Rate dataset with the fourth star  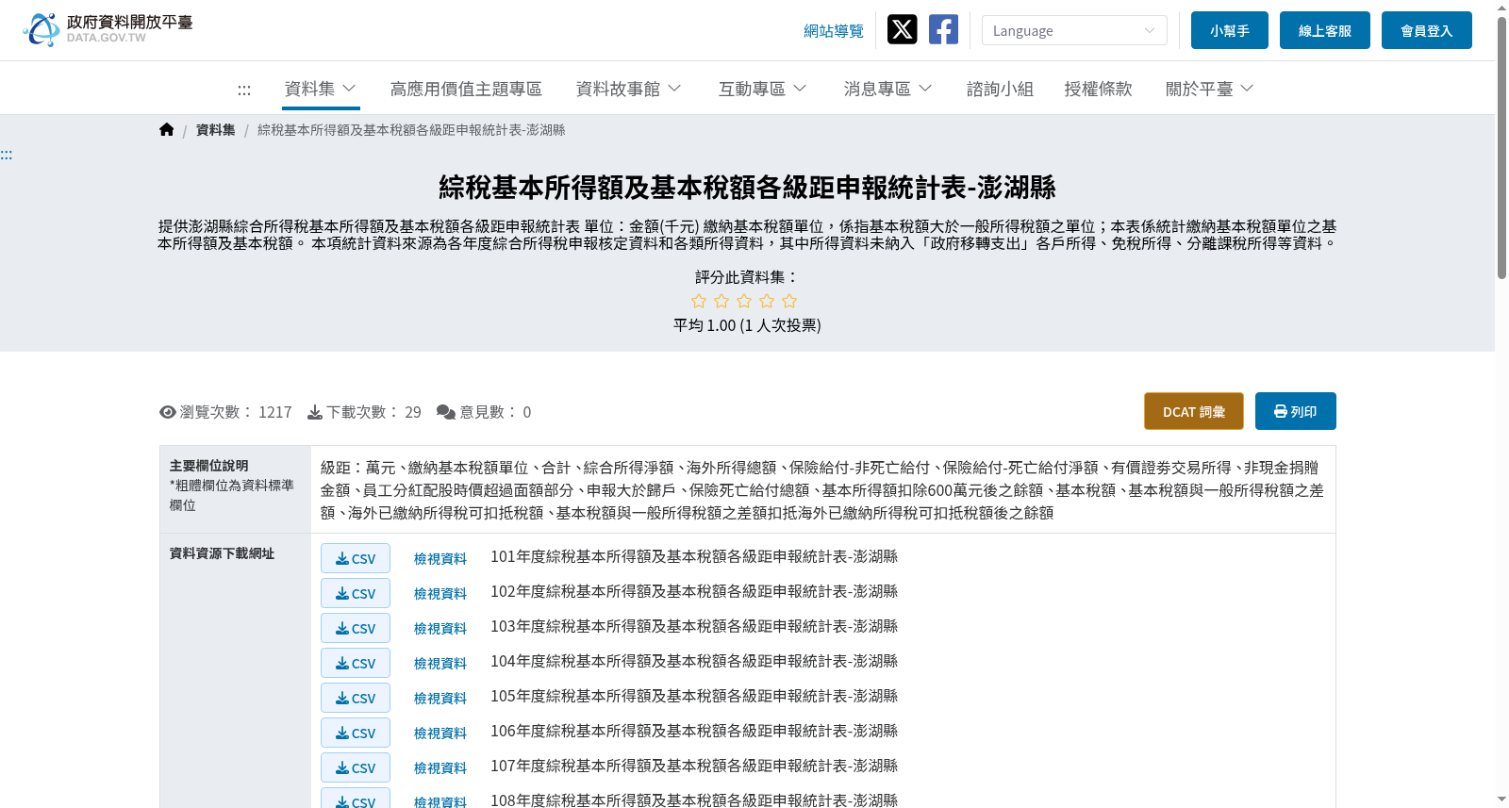click(767, 301)
